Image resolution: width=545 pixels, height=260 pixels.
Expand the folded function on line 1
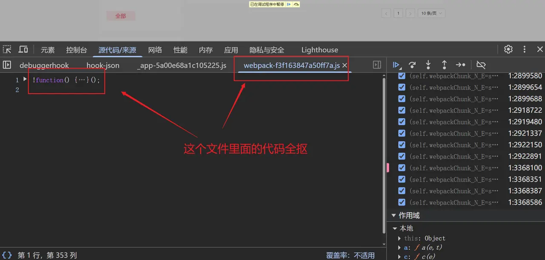(25, 80)
